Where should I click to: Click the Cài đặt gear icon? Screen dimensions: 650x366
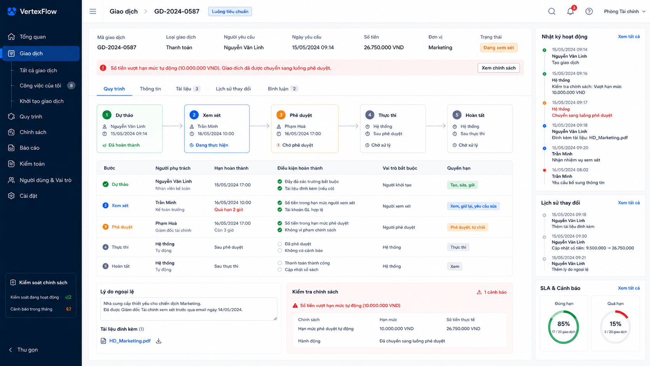[x=11, y=196]
